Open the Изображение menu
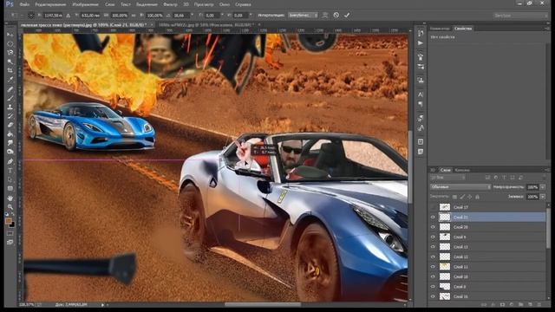Viewport: 555px width, 312px height. tap(85, 4)
